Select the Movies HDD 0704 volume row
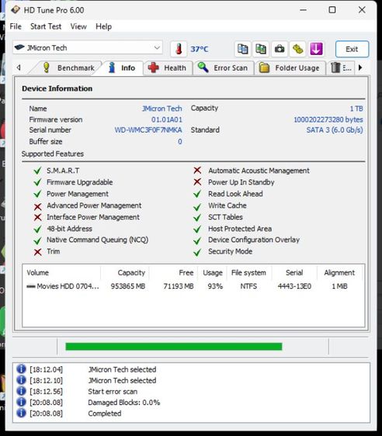 point(193,286)
